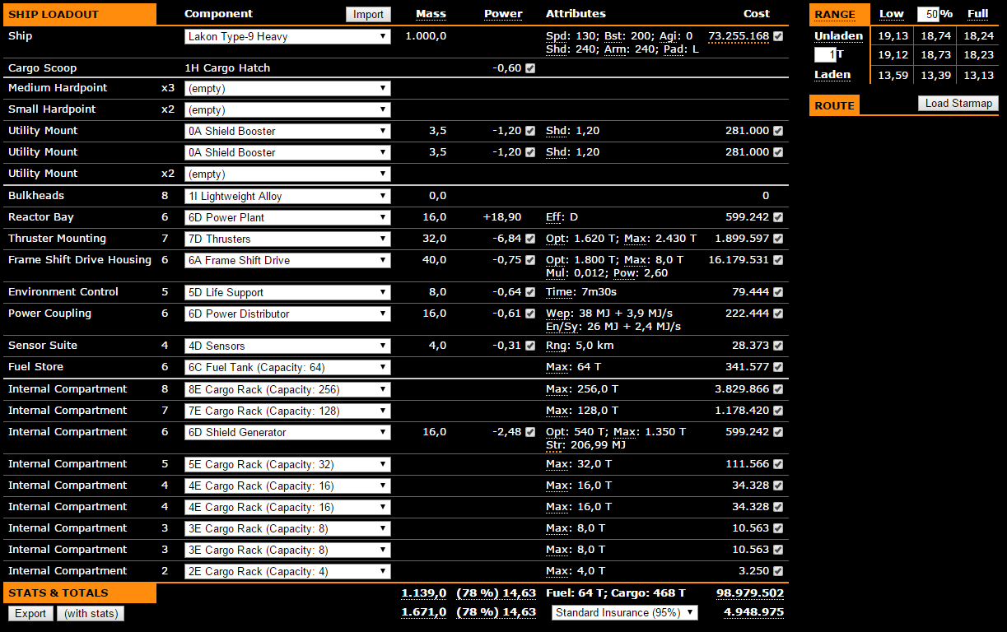Open the 4D Sensors dropdown

tap(287, 346)
